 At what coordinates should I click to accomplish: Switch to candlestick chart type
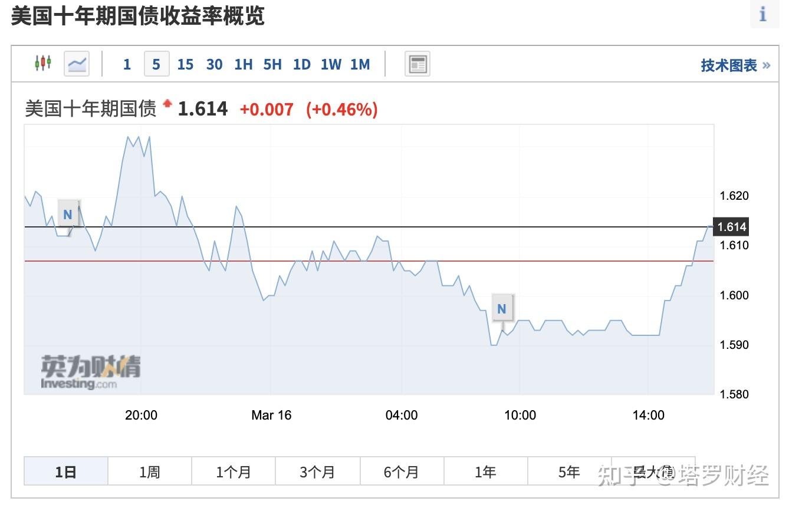(42, 63)
